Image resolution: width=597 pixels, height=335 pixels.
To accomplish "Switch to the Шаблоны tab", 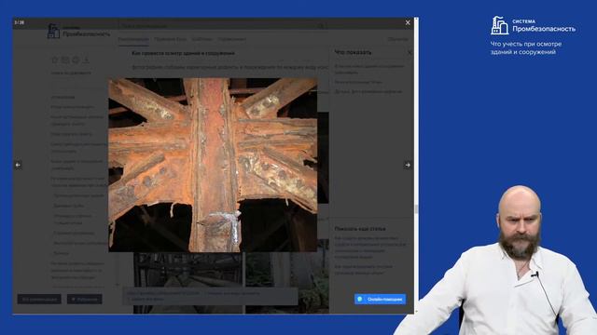I will coord(202,39).
